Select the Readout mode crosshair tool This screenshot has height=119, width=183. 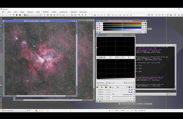[x=45, y=15]
